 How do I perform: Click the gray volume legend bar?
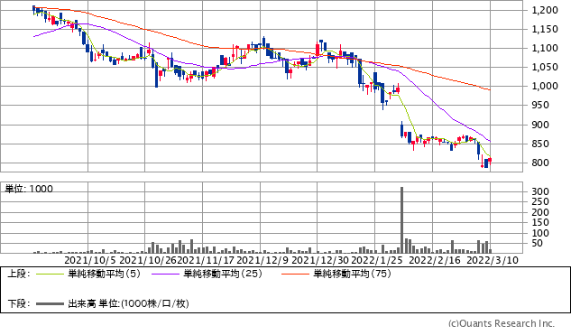coord(50,303)
